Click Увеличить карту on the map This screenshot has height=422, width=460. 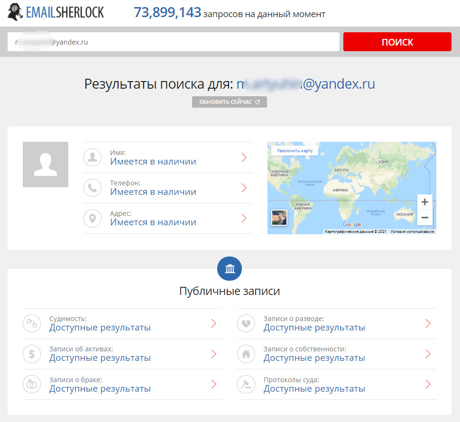[294, 150]
